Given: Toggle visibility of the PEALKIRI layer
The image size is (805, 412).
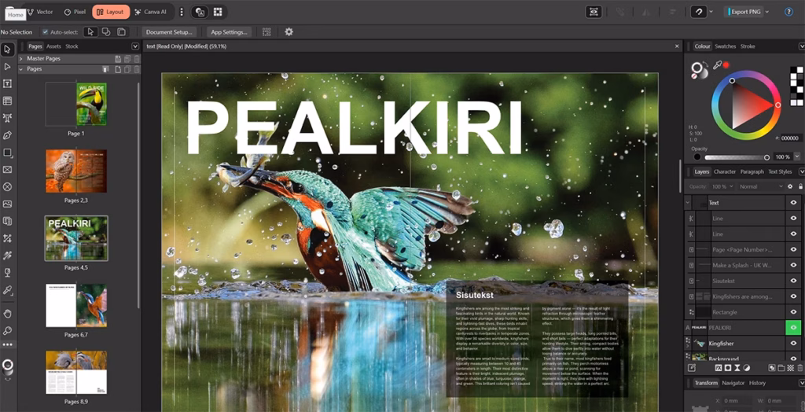Looking at the screenshot, I should (793, 327).
